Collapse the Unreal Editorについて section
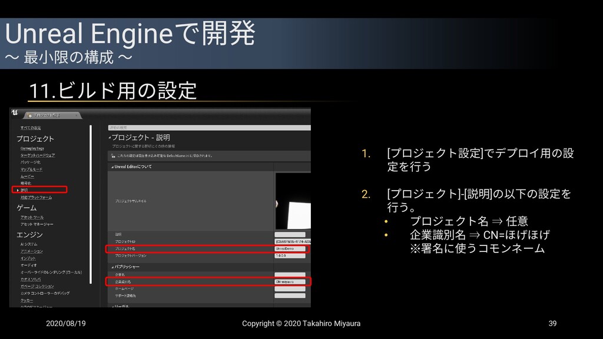The height and width of the screenshot is (339, 603). click(x=112, y=167)
